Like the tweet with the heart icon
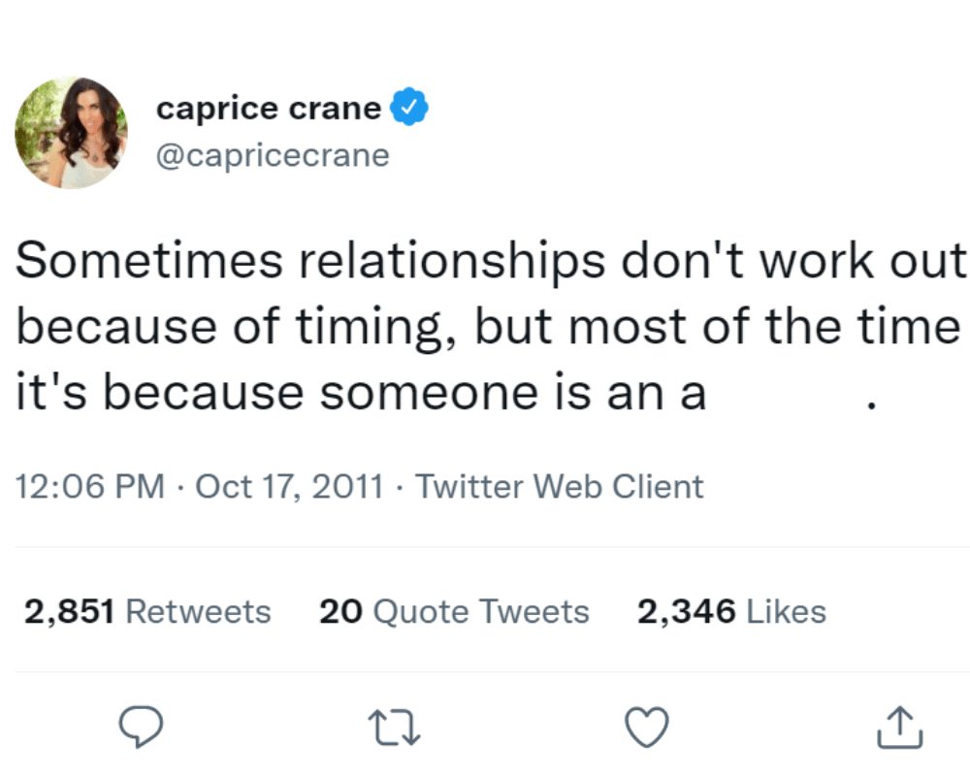Screen dimensions: 970x776 click(x=645, y=727)
